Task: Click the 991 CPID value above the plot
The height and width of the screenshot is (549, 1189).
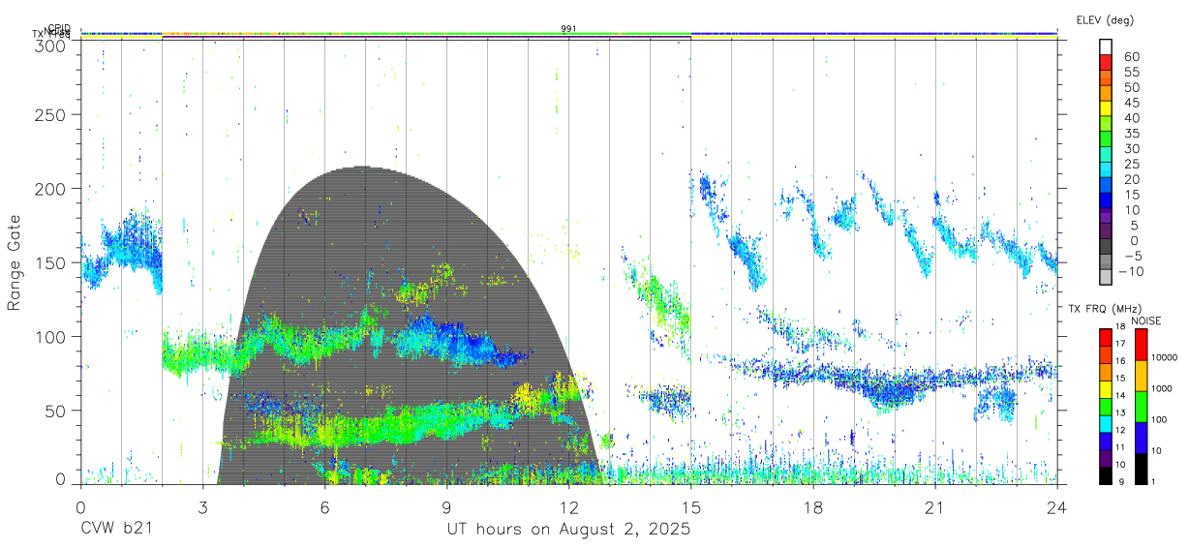Action: click(569, 29)
